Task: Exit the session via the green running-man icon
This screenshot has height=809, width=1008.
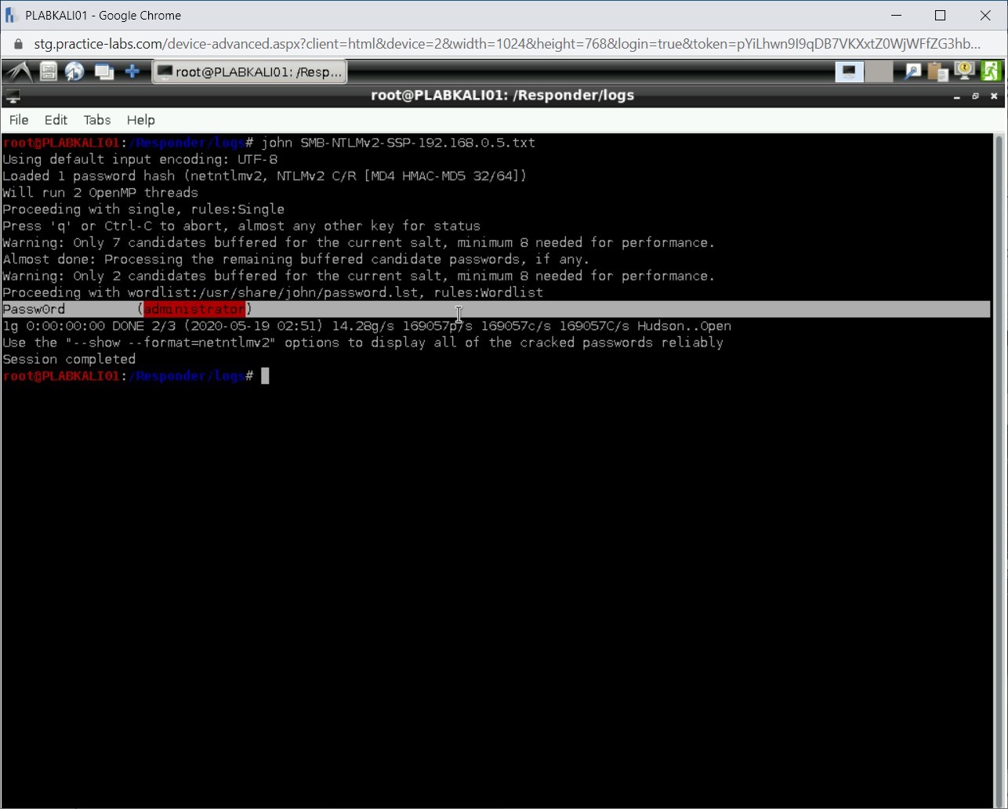Action: [990, 71]
